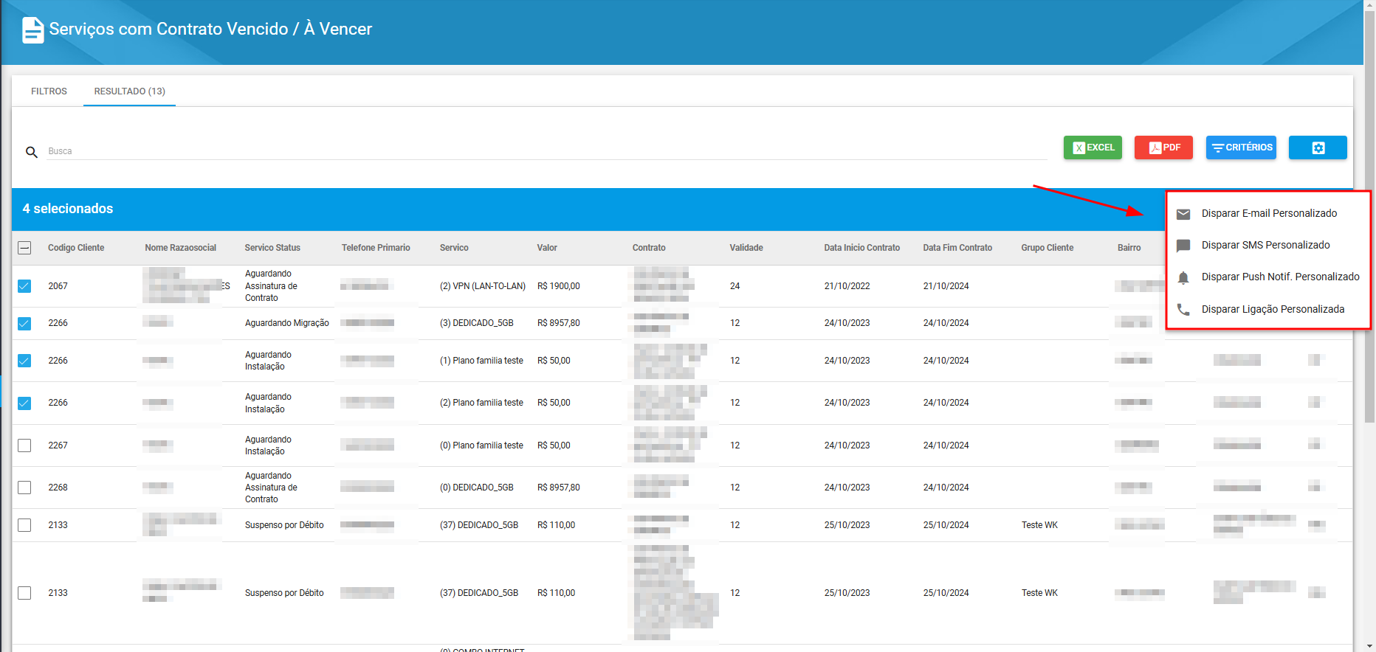This screenshot has height=652, width=1376.
Task: Focus the Busca search field
Action: (x=546, y=151)
